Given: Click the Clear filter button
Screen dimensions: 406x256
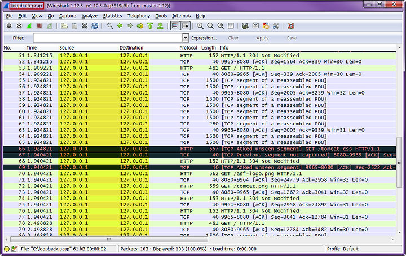Looking at the screenshot, I should pos(233,38).
